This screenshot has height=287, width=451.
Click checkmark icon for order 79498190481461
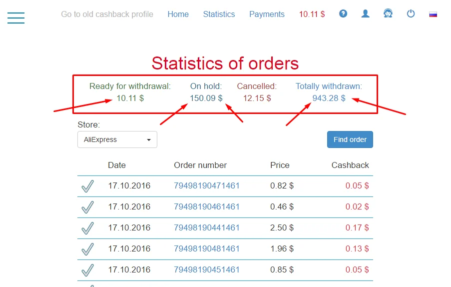point(88,249)
